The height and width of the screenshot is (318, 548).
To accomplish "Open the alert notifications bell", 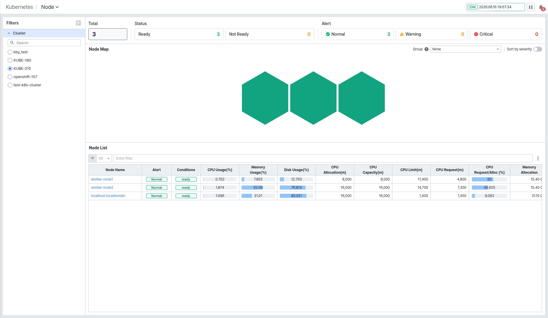I will pyautogui.click(x=542, y=7).
